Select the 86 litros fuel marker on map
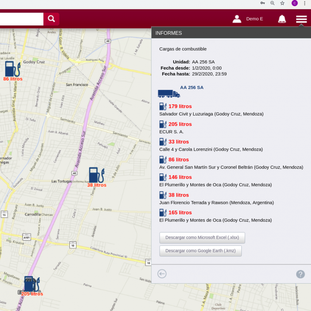The image size is (311, 311). pos(12,70)
